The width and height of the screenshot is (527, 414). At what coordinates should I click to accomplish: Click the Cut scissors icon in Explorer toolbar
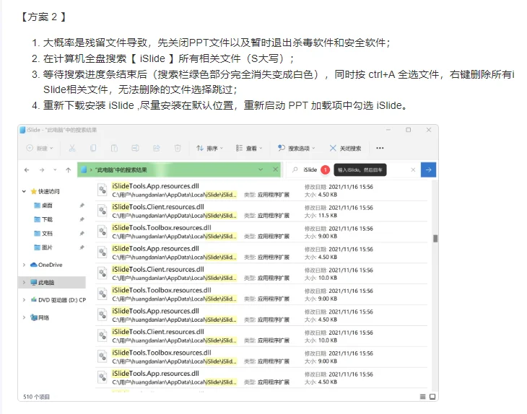[x=72, y=148]
